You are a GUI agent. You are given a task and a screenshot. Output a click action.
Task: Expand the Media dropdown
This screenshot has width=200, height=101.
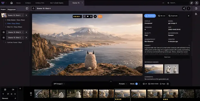(135, 84)
